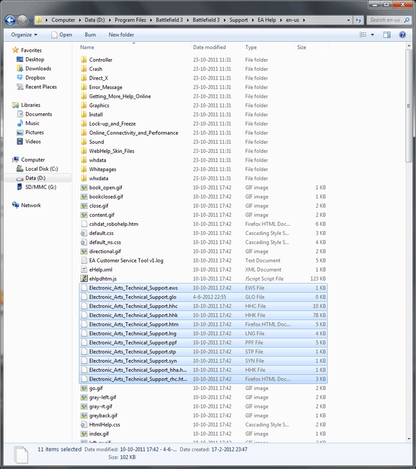Click the refresh button in address bar
Image resolution: width=416 pixels, height=469 pixels.
coord(358,20)
